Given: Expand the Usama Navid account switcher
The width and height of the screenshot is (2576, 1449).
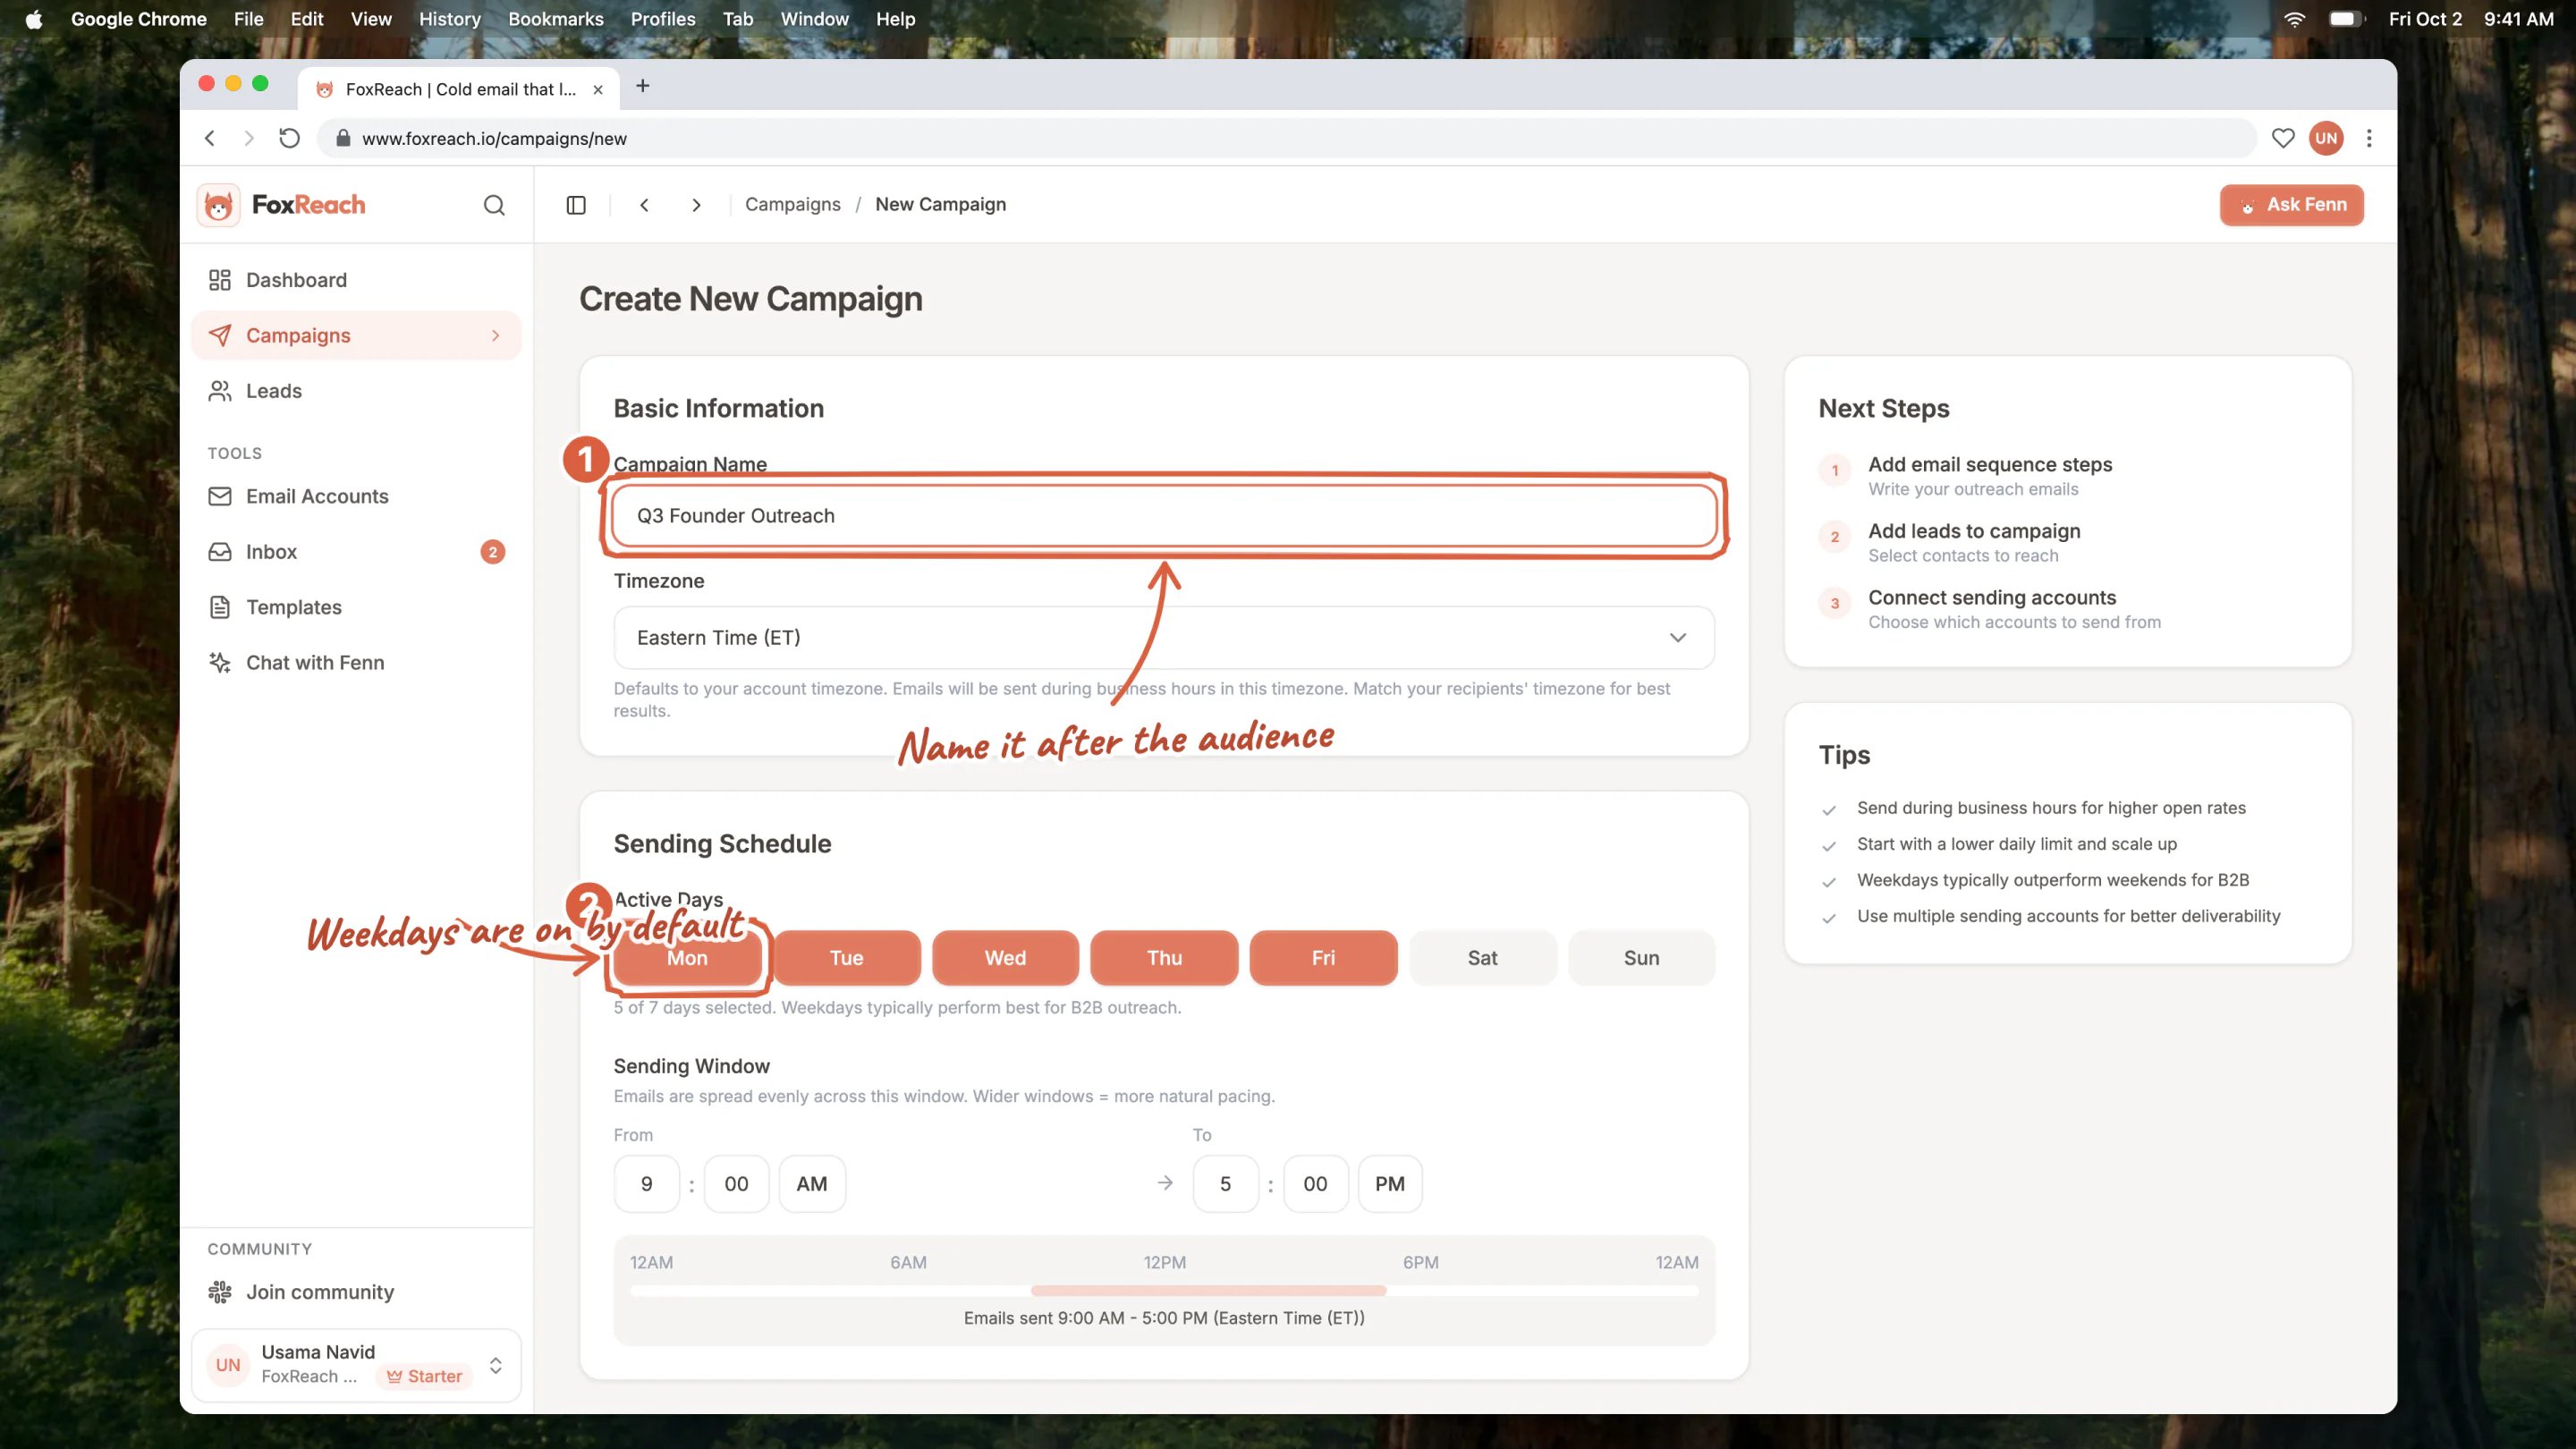Looking at the screenshot, I should click(356, 1365).
